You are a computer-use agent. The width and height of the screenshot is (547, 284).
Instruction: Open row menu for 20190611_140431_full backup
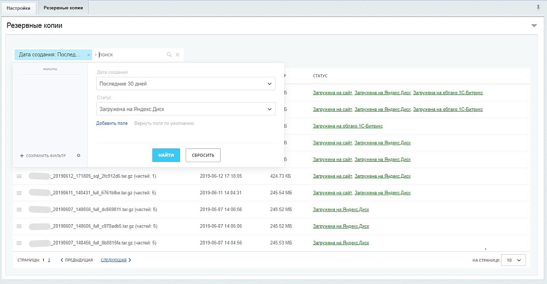(19, 193)
